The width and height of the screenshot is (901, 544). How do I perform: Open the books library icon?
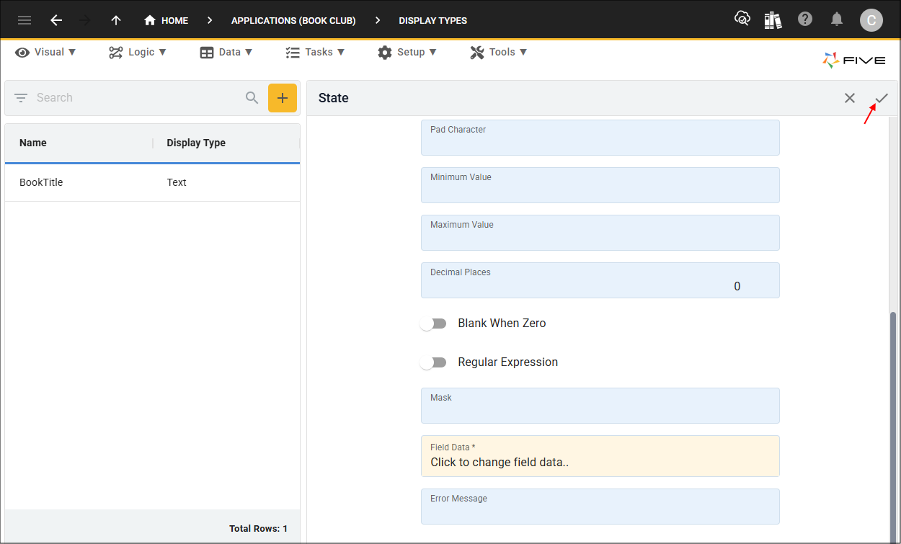pos(773,19)
